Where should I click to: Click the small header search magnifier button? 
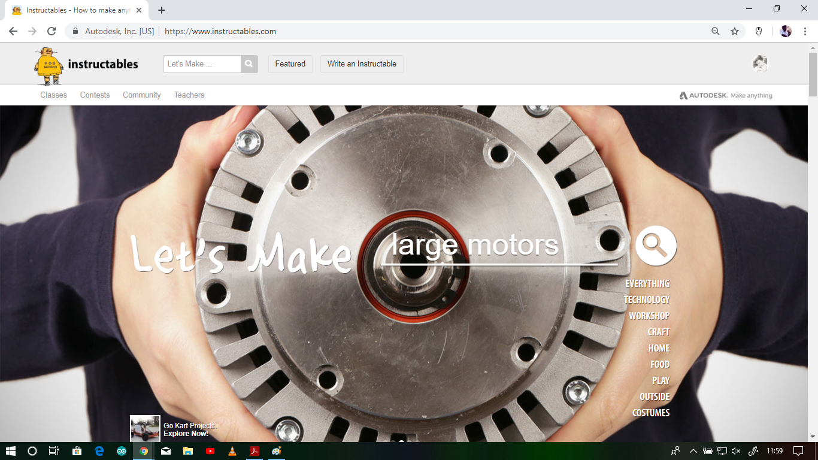pos(249,64)
